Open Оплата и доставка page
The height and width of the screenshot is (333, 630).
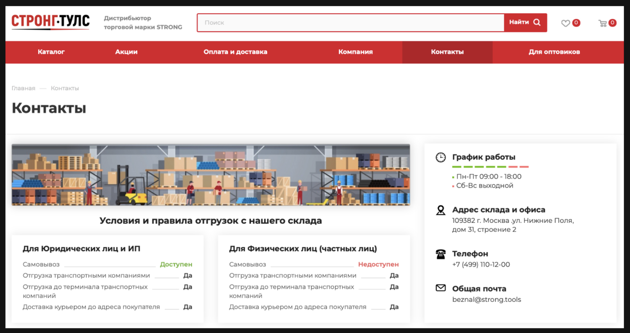[x=235, y=52]
